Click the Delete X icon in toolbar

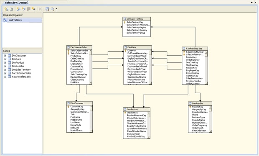click(x=40, y=9)
